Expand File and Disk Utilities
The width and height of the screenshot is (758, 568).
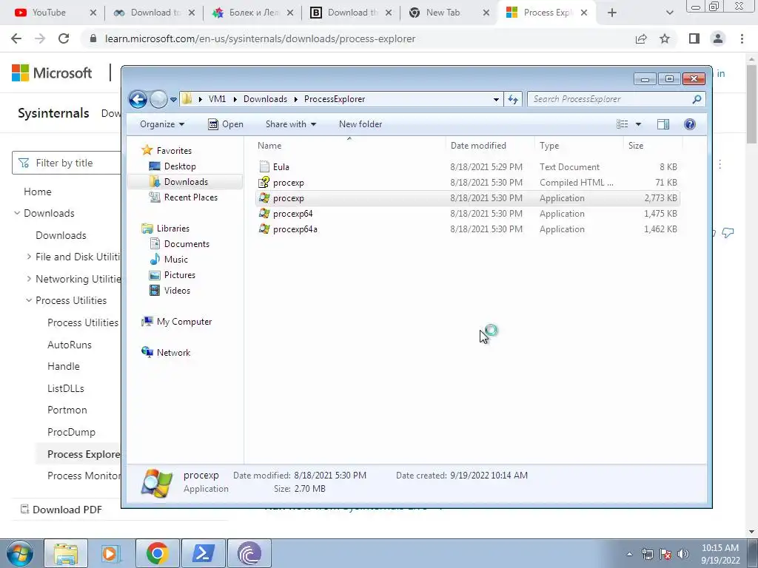tap(29, 257)
